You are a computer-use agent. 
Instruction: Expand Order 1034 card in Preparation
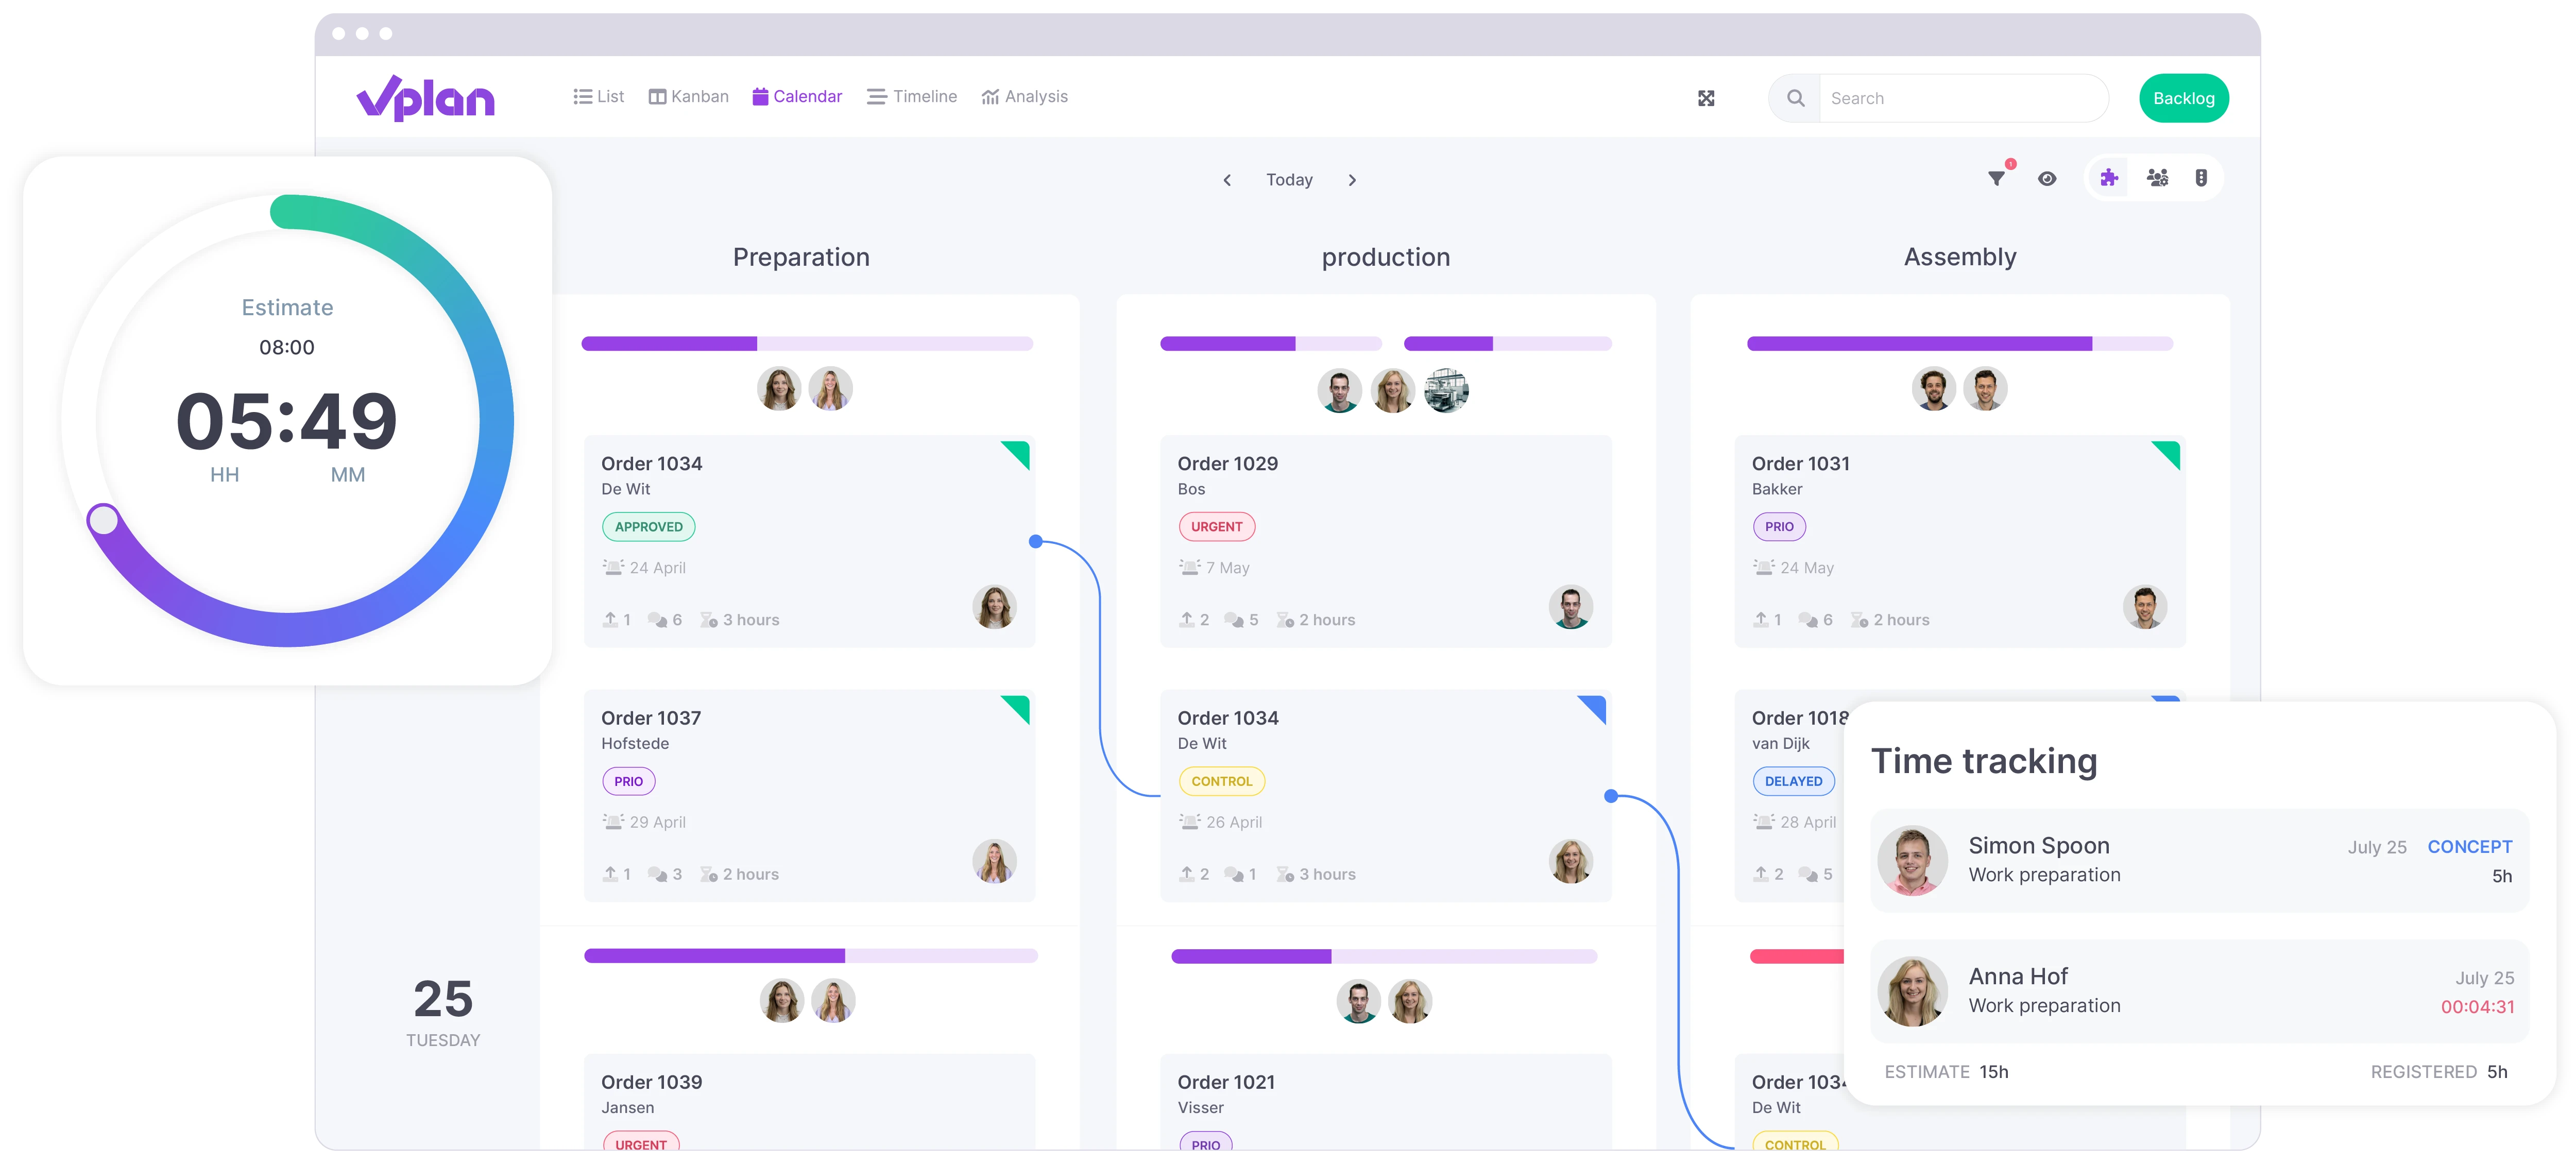pos(805,542)
